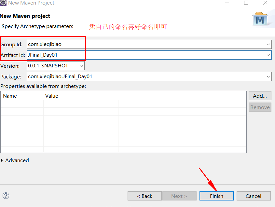Expand the Advanced section
Screen dimensions: 275x207
(x=15, y=160)
